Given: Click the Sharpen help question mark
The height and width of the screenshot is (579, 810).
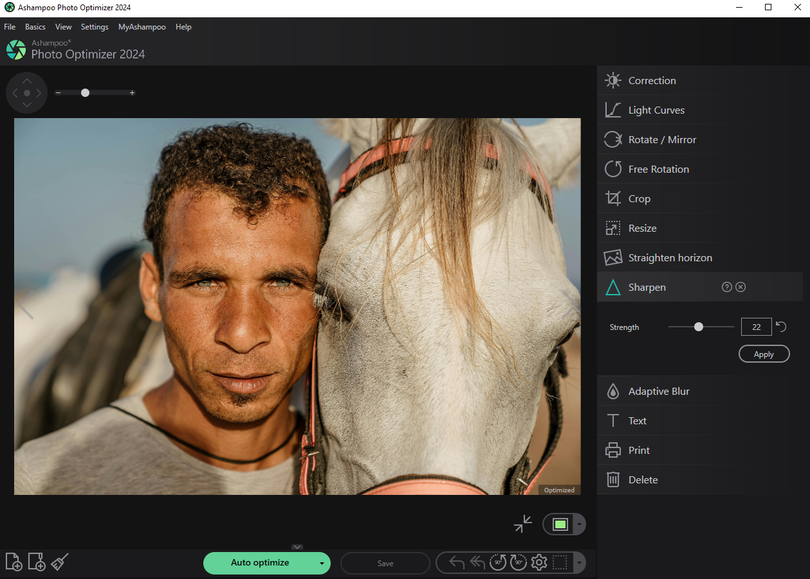Looking at the screenshot, I should 727,287.
